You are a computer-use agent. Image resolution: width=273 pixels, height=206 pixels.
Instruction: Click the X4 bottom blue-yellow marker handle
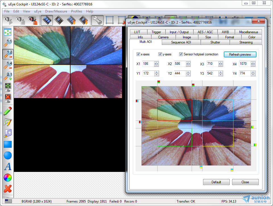coord(232,170)
